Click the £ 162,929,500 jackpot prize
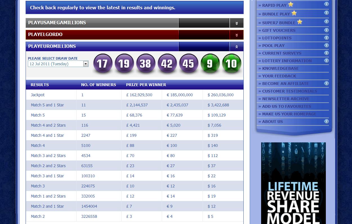Viewport: 352px width, 224px height. pyautogui.click(x=139, y=95)
